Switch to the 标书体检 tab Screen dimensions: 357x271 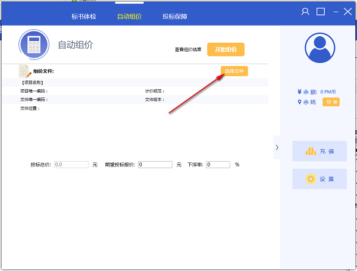tap(84, 17)
